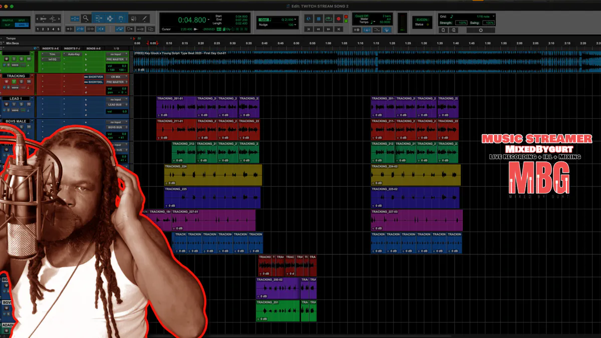Select the TRACKING_225-02 clip

click(415, 197)
